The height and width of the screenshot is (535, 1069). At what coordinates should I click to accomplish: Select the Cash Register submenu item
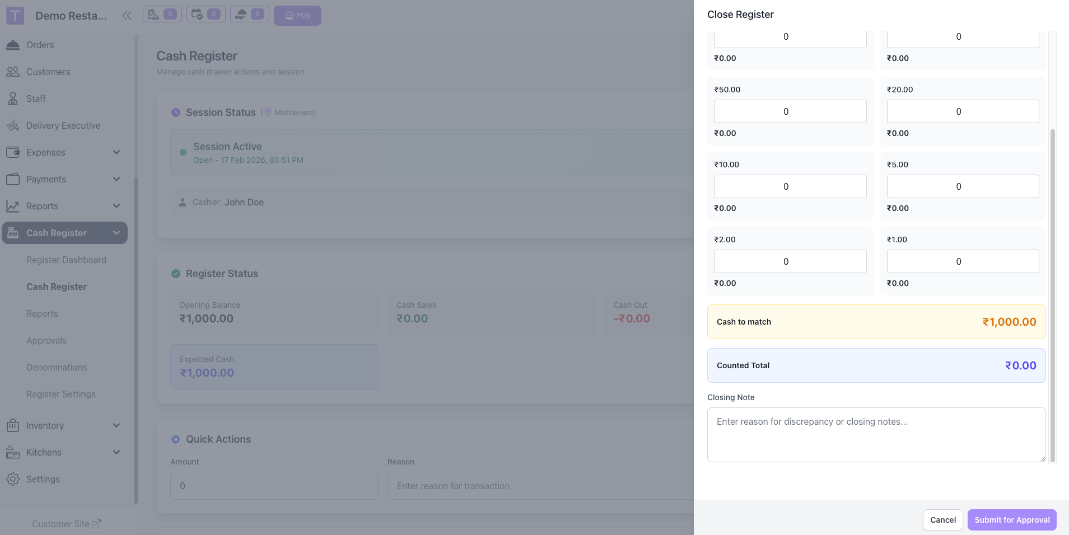coord(57,287)
